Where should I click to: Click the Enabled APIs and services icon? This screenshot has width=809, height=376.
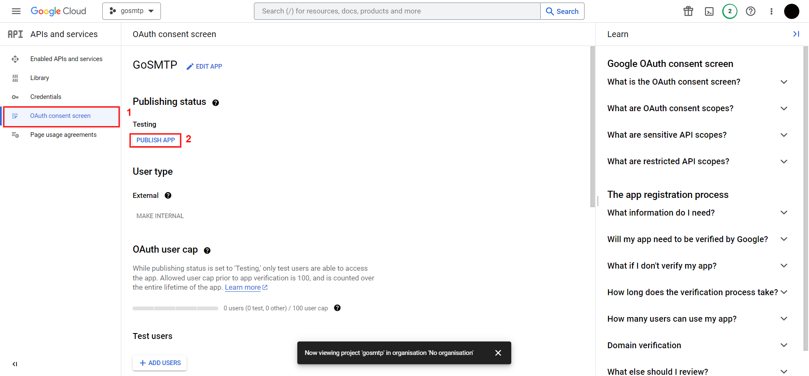[x=15, y=59]
